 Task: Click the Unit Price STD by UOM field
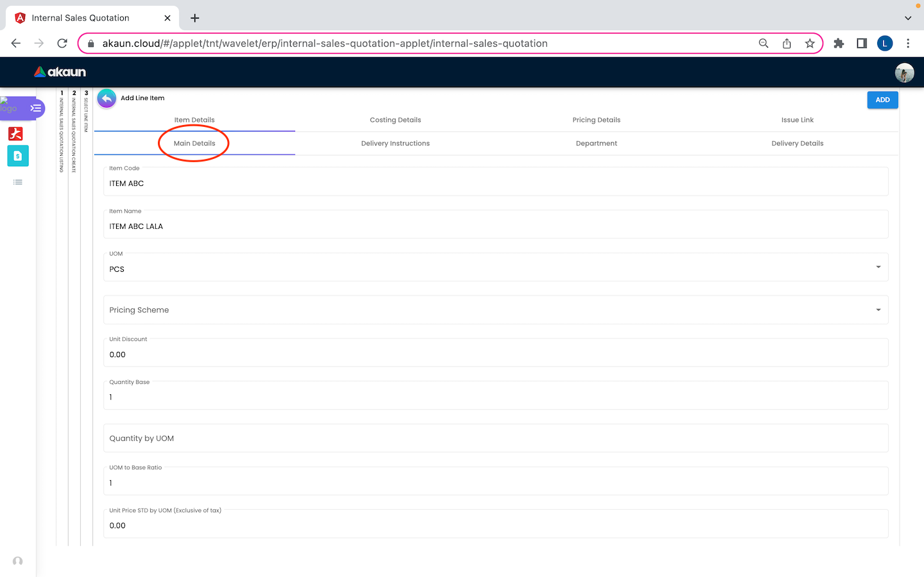pyautogui.click(x=496, y=524)
